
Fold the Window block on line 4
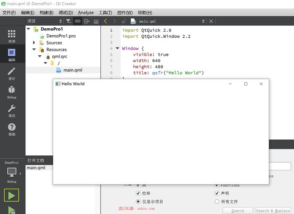[x=117, y=48]
